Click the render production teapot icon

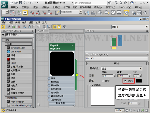tap(145, 13)
